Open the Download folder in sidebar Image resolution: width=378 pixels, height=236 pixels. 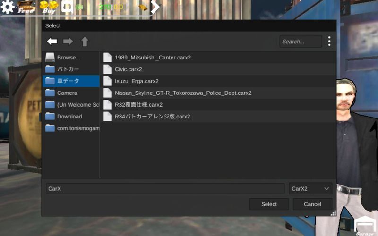pos(69,117)
